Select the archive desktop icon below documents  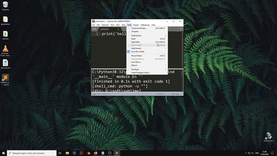(5, 35)
